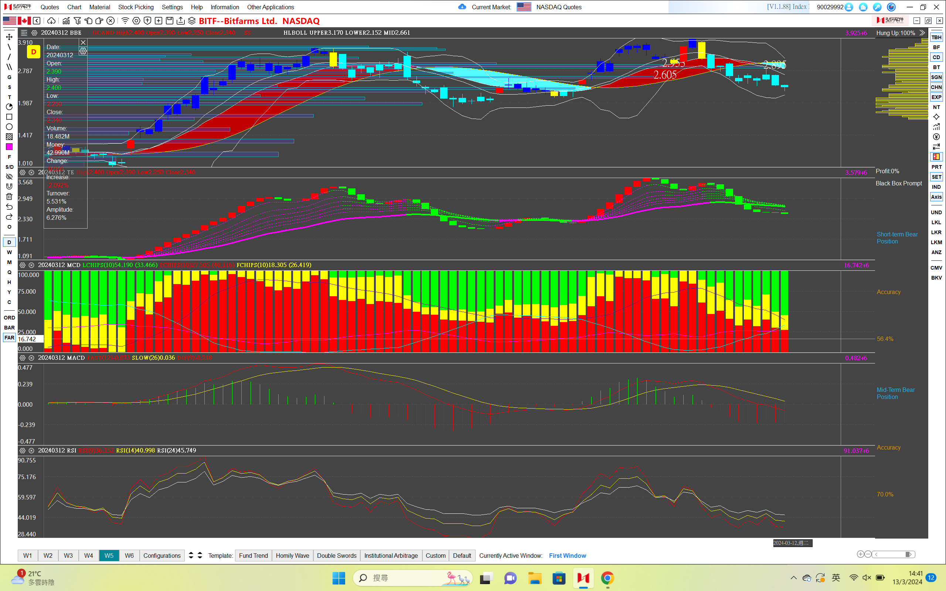Open the Other Applications menu
Image resolution: width=946 pixels, height=591 pixels.
[x=270, y=7]
